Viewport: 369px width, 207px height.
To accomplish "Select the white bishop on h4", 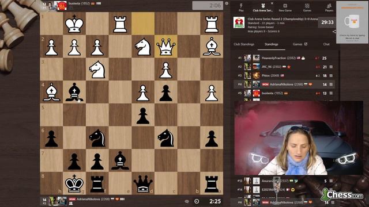I will pyautogui.click(x=51, y=92).
